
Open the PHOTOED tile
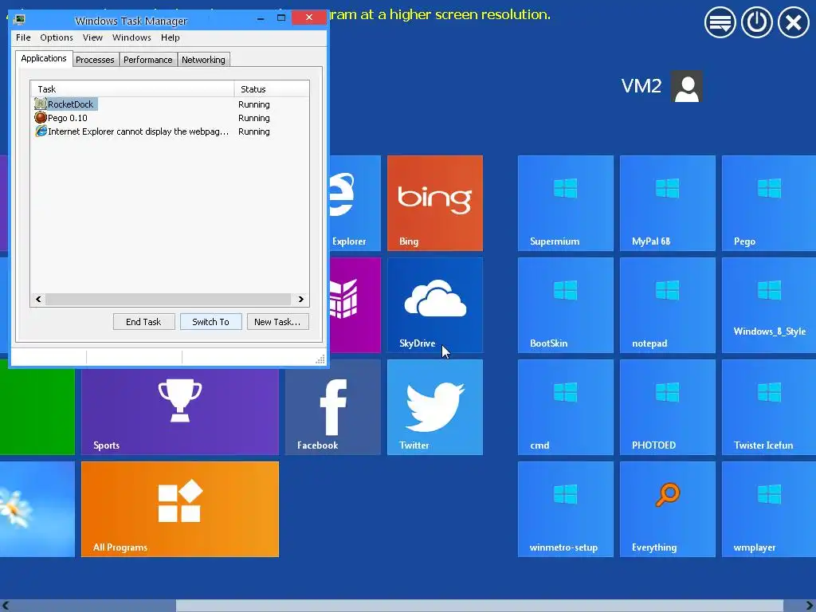[x=667, y=407]
